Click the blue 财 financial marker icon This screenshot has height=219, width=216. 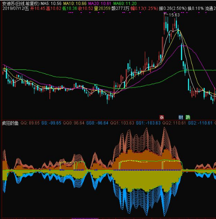click(181, 117)
